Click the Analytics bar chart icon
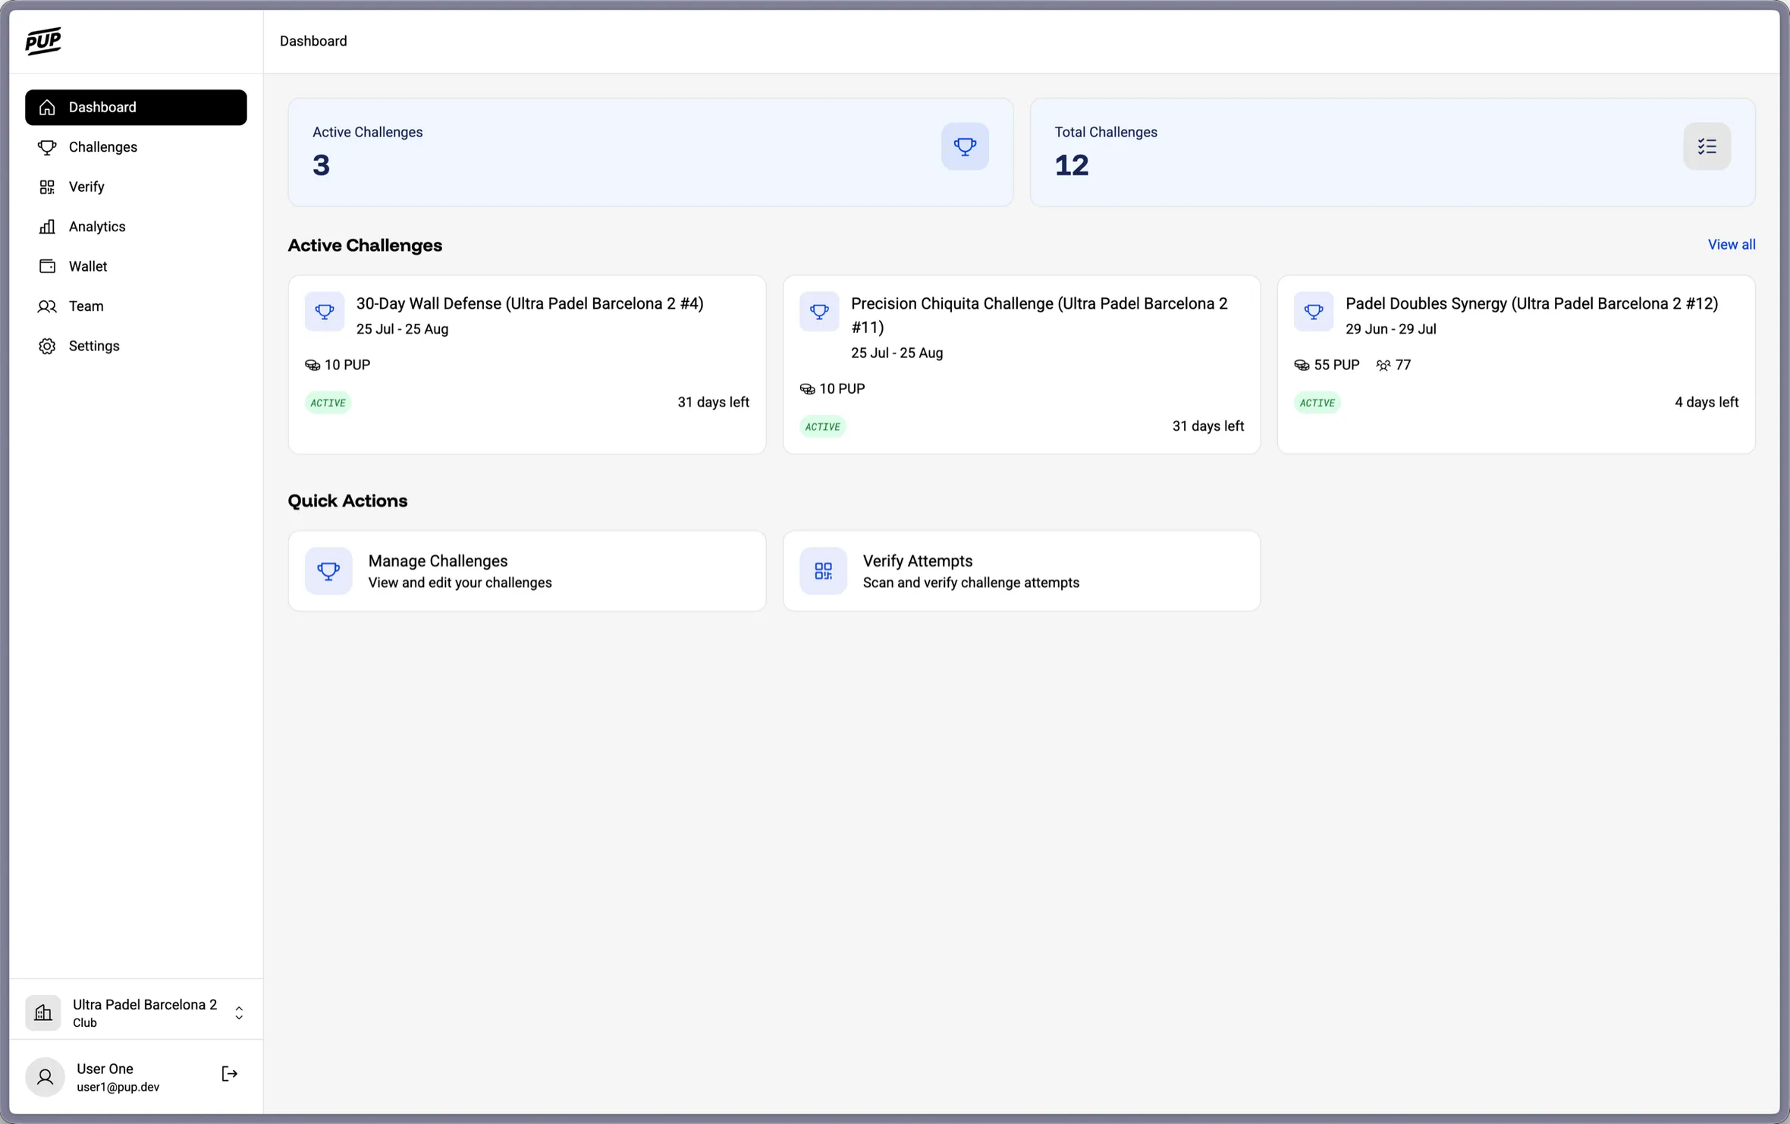1790x1124 pixels. (x=47, y=227)
